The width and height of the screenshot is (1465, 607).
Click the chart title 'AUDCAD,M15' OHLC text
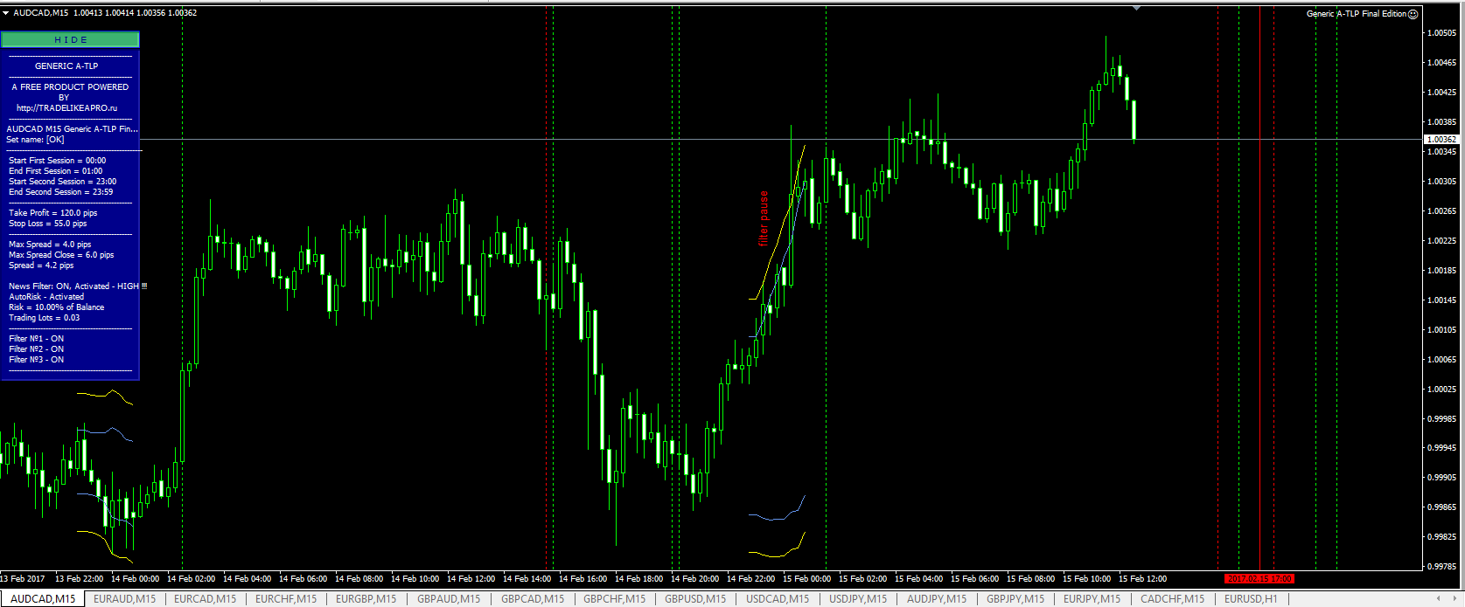[104, 13]
